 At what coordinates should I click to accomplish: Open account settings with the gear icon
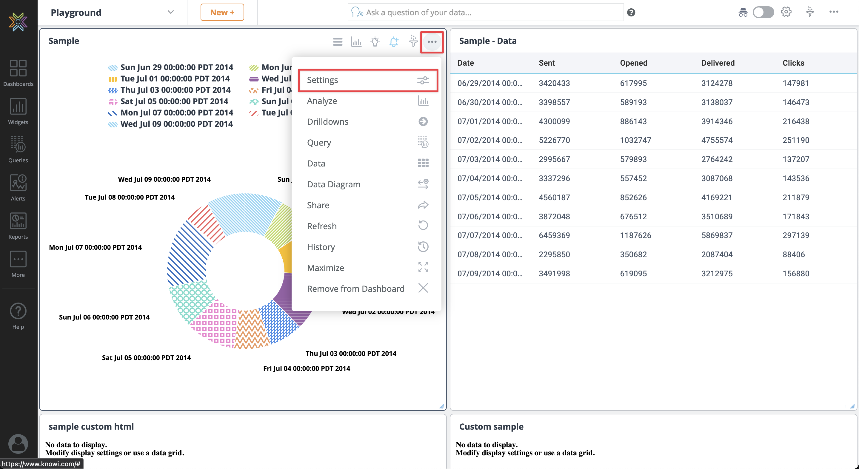pyautogui.click(x=786, y=12)
